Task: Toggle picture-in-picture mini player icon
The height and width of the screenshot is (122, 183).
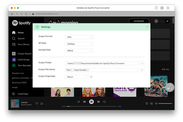Action: coord(41,103)
